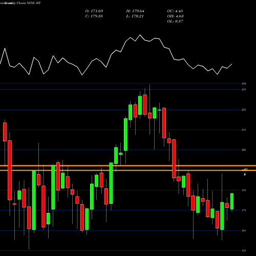Click the upper orange horizontal price line
The image size is (256, 256).
click(128, 166)
